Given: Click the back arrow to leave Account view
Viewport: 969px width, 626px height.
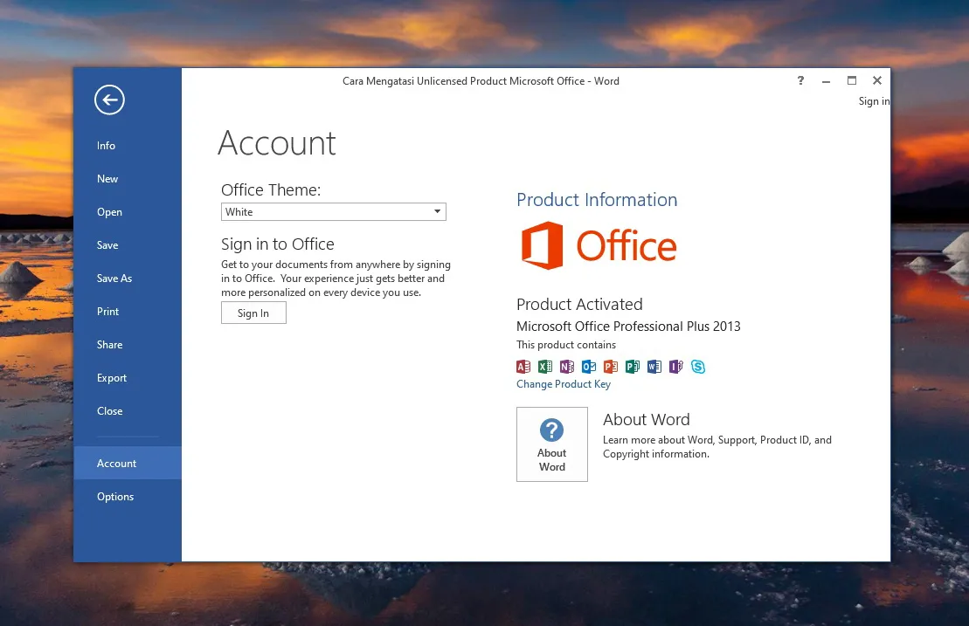Looking at the screenshot, I should pyautogui.click(x=108, y=100).
